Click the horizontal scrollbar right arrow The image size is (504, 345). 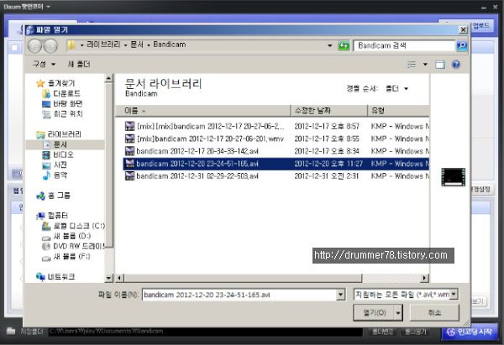coord(425,278)
